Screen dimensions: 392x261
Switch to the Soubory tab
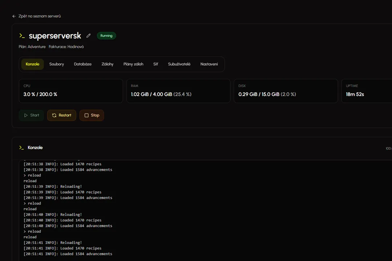click(57, 64)
